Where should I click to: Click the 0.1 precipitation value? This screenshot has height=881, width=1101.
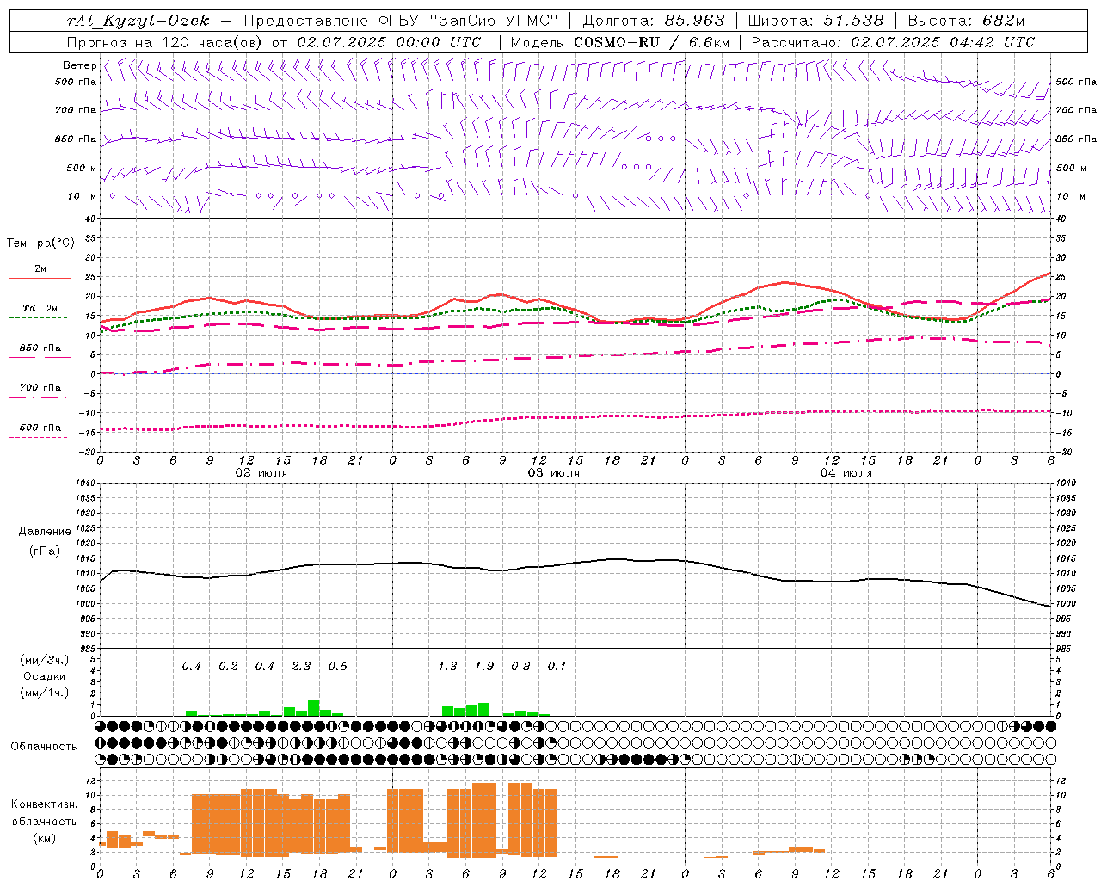coord(557,667)
